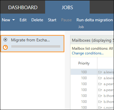This screenshot has width=114, height=110.
Task: Select the Migrate from Excha... job
Action: point(32,43)
